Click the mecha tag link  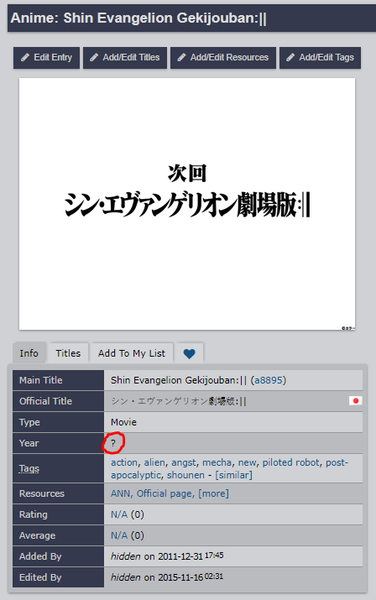pos(217,462)
